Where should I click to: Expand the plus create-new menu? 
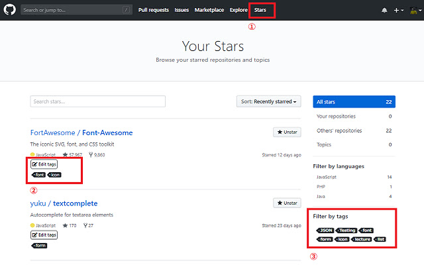399,11
